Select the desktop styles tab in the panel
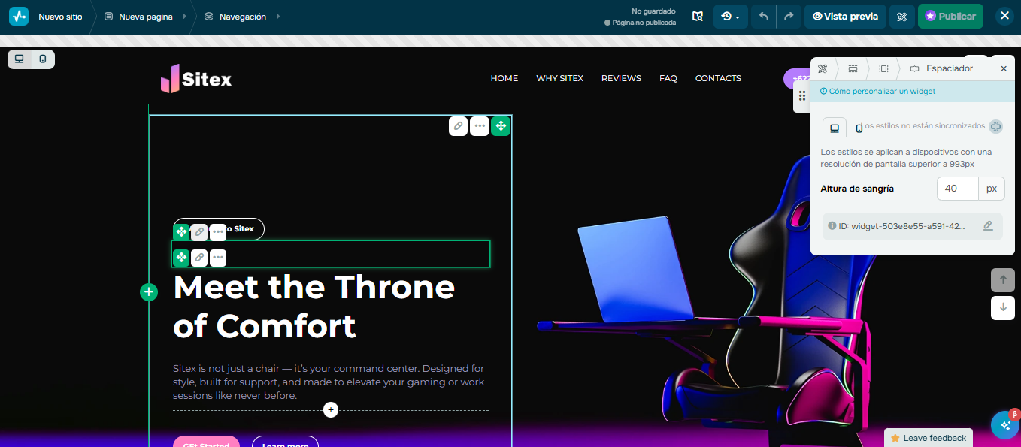Viewport: 1021px width, 447px height. (835, 128)
